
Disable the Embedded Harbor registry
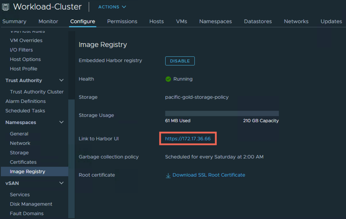pyautogui.click(x=180, y=61)
